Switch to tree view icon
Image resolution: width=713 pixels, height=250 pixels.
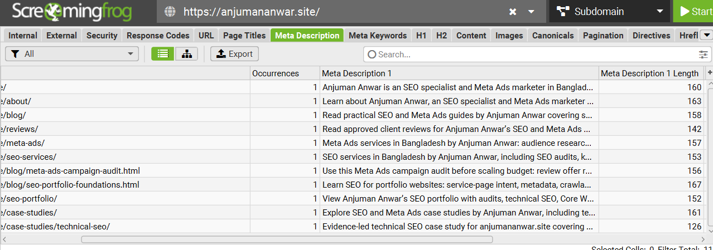(x=186, y=54)
